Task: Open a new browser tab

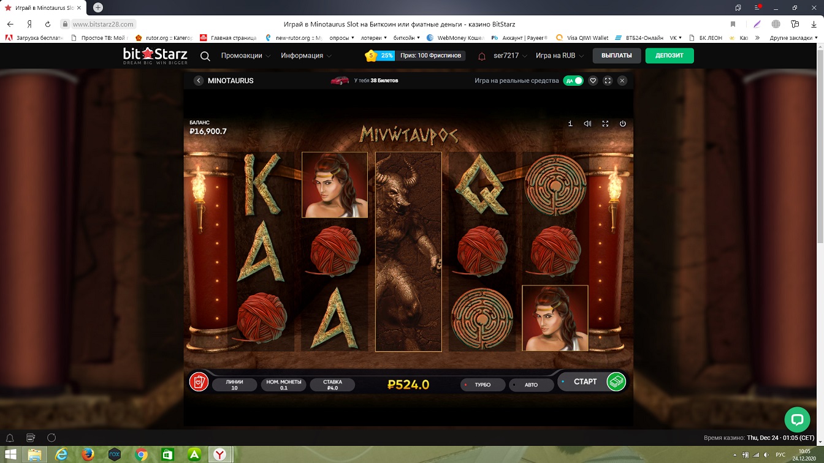Action: pos(97,7)
